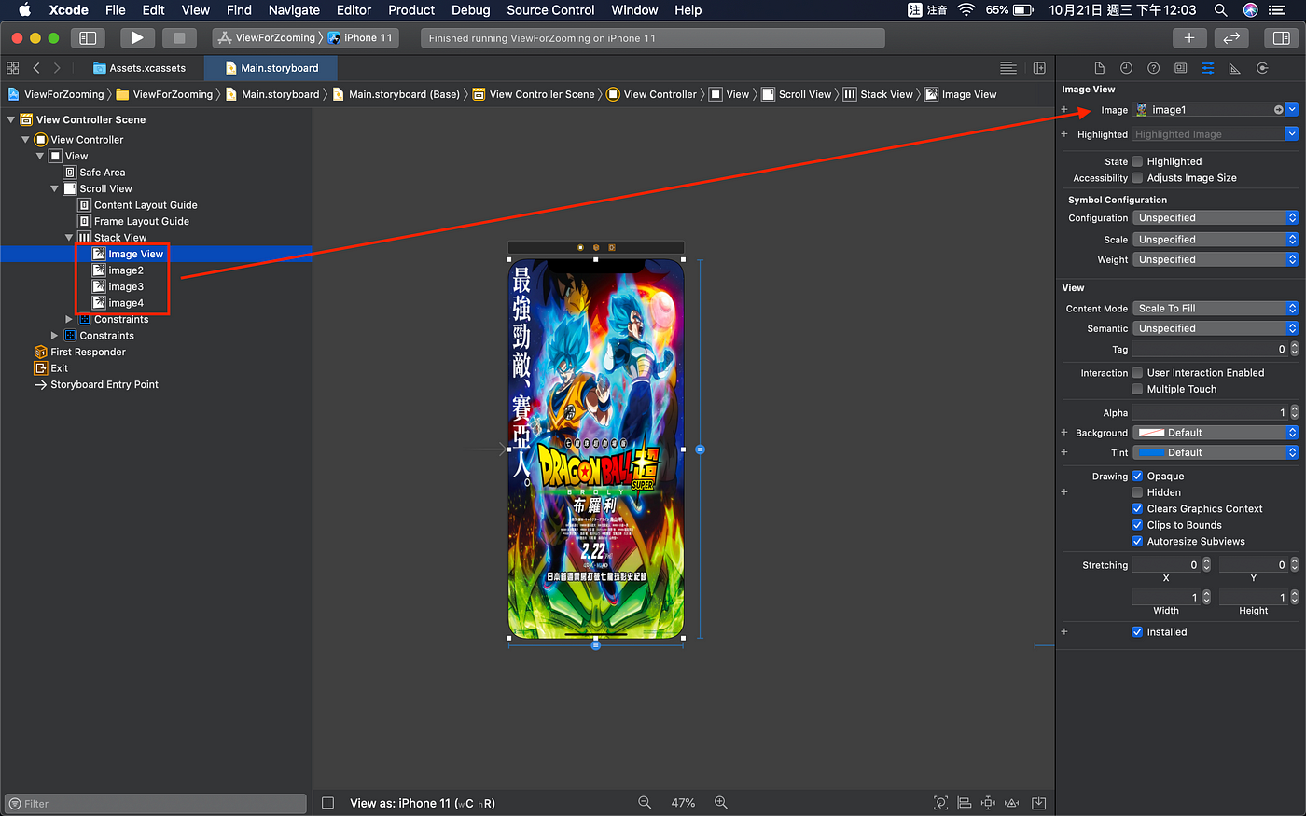The width and height of the screenshot is (1306, 816).
Task: Add an editor on the right
Action: click(x=1039, y=68)
